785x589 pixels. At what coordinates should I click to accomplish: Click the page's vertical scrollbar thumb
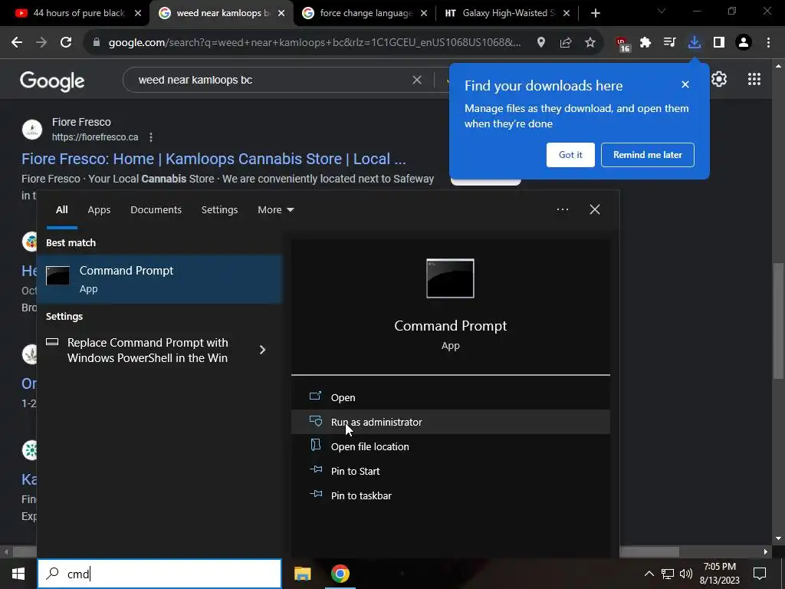coord(777,321)
